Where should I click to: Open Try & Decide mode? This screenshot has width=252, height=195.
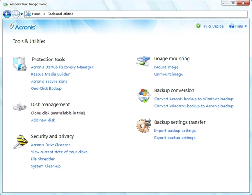click(x=213, y=26)
